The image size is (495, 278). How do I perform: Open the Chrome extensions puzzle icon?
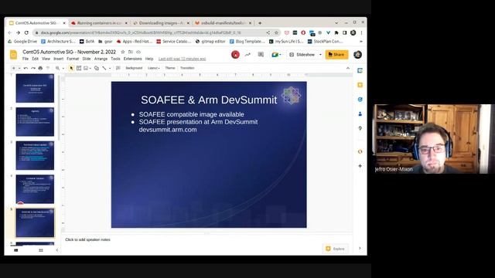coord(336,32)
